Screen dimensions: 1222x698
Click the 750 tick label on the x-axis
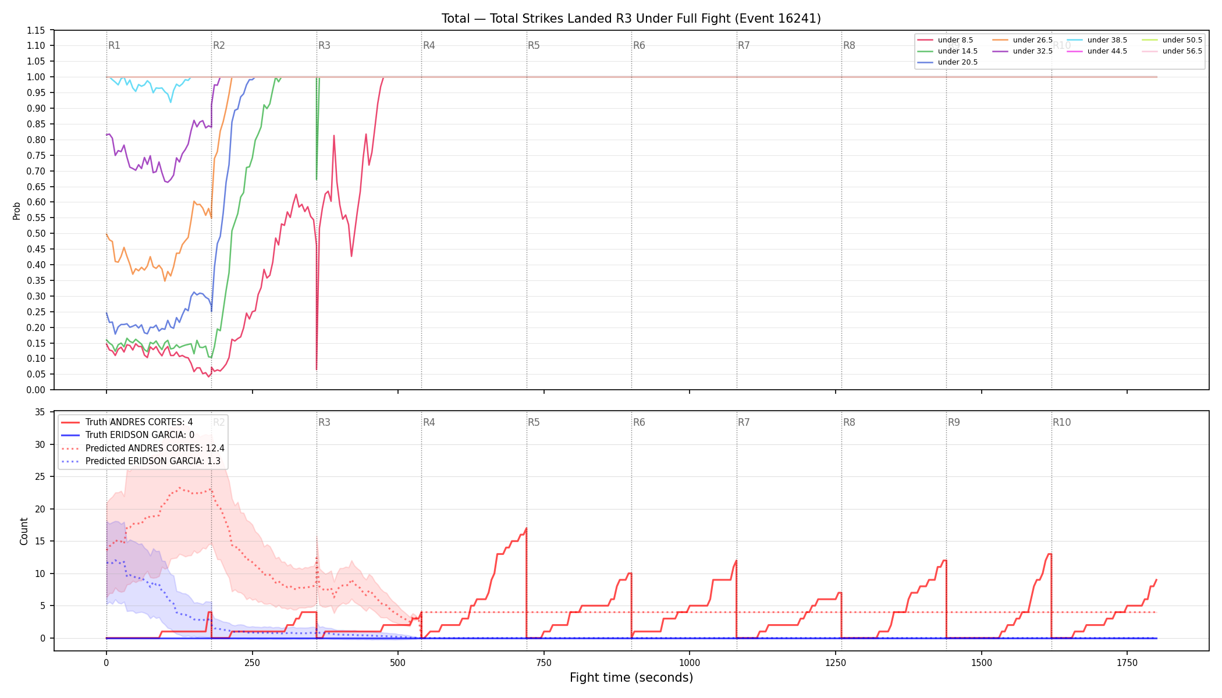pos(544,663)
